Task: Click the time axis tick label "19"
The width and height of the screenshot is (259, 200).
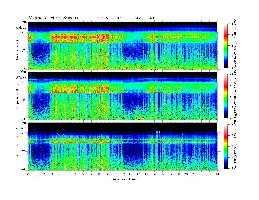Action: [178, 174]
